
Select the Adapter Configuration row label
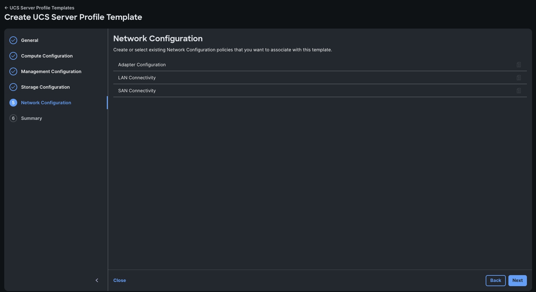(142, 65)
